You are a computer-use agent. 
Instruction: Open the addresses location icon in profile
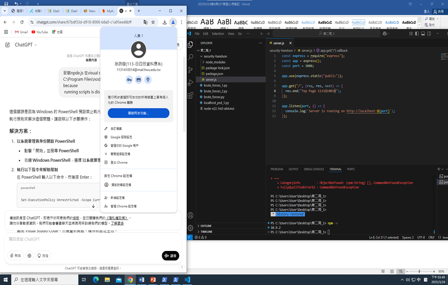point(148,80)
